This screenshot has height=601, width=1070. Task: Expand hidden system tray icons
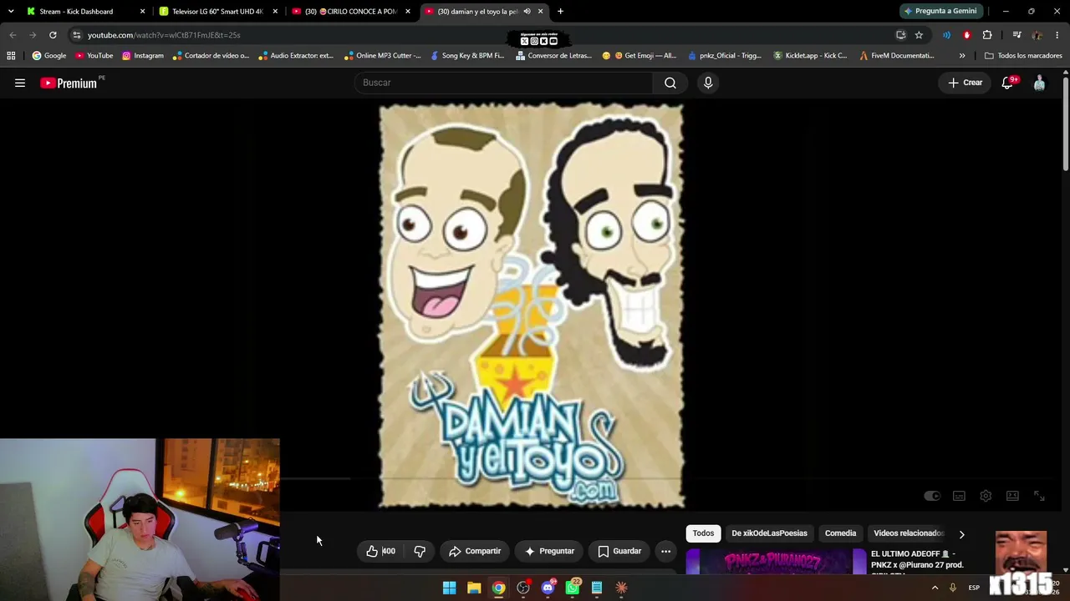tap(935, 588)
